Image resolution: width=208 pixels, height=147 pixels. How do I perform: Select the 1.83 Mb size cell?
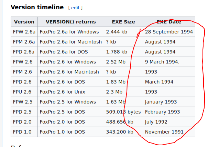click(x=123, y=82)
